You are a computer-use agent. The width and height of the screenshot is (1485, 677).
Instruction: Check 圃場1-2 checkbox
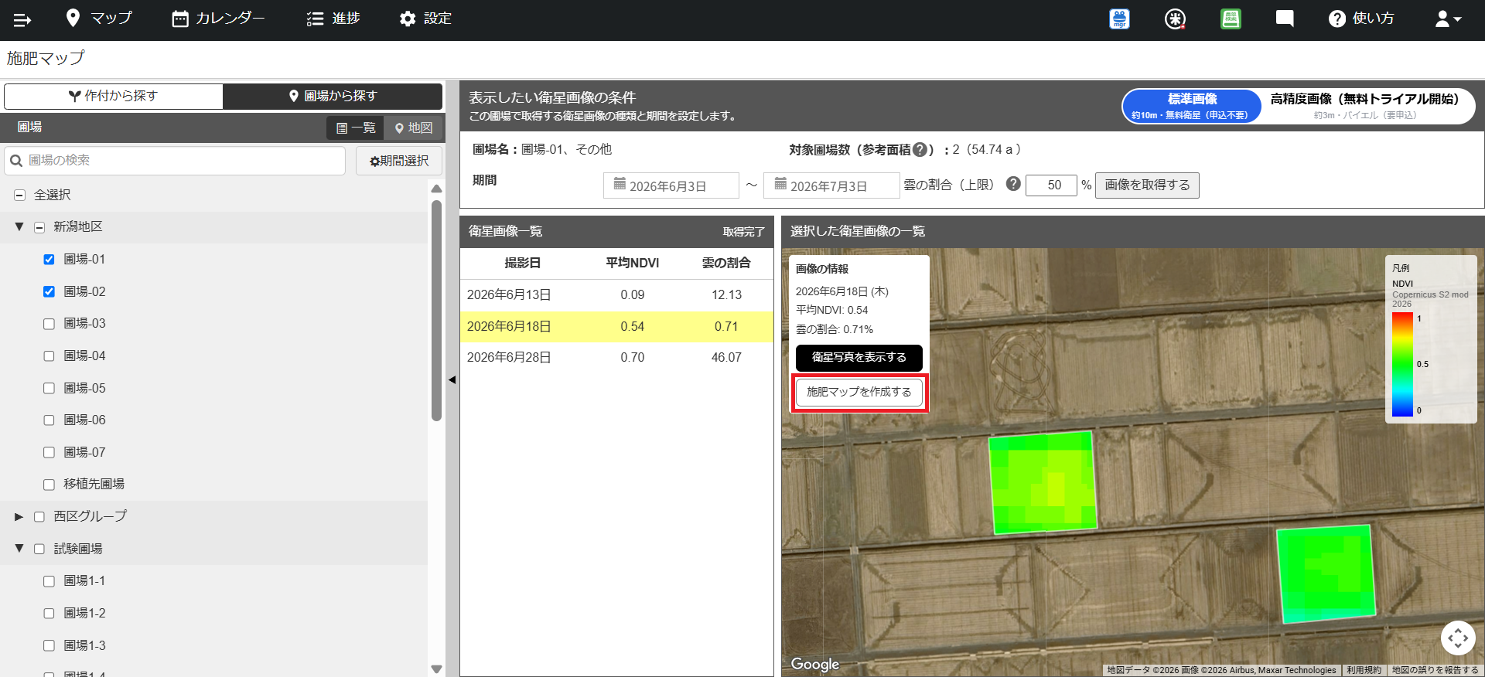pos(49,614)
